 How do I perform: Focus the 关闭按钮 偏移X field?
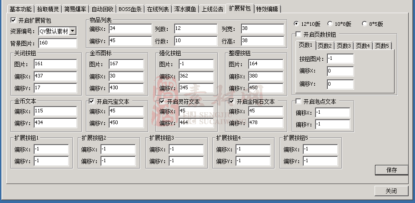55,76
